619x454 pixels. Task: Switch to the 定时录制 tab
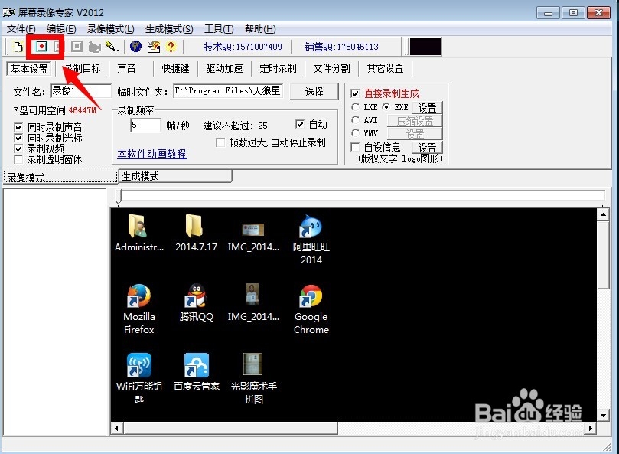278,68
